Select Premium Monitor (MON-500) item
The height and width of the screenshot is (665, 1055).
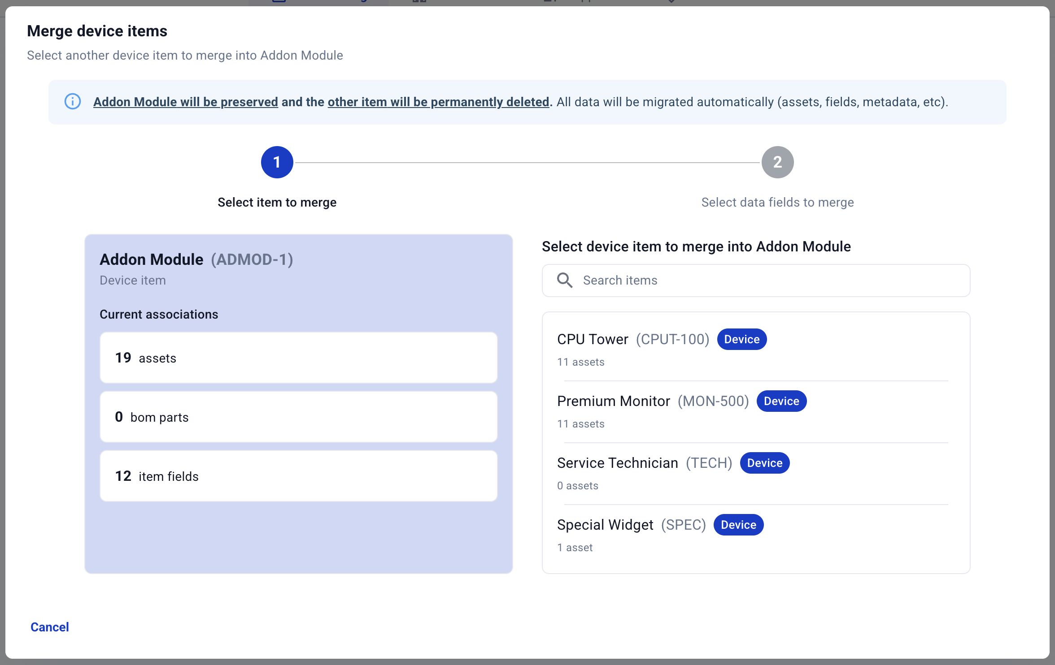pos(613,402)
